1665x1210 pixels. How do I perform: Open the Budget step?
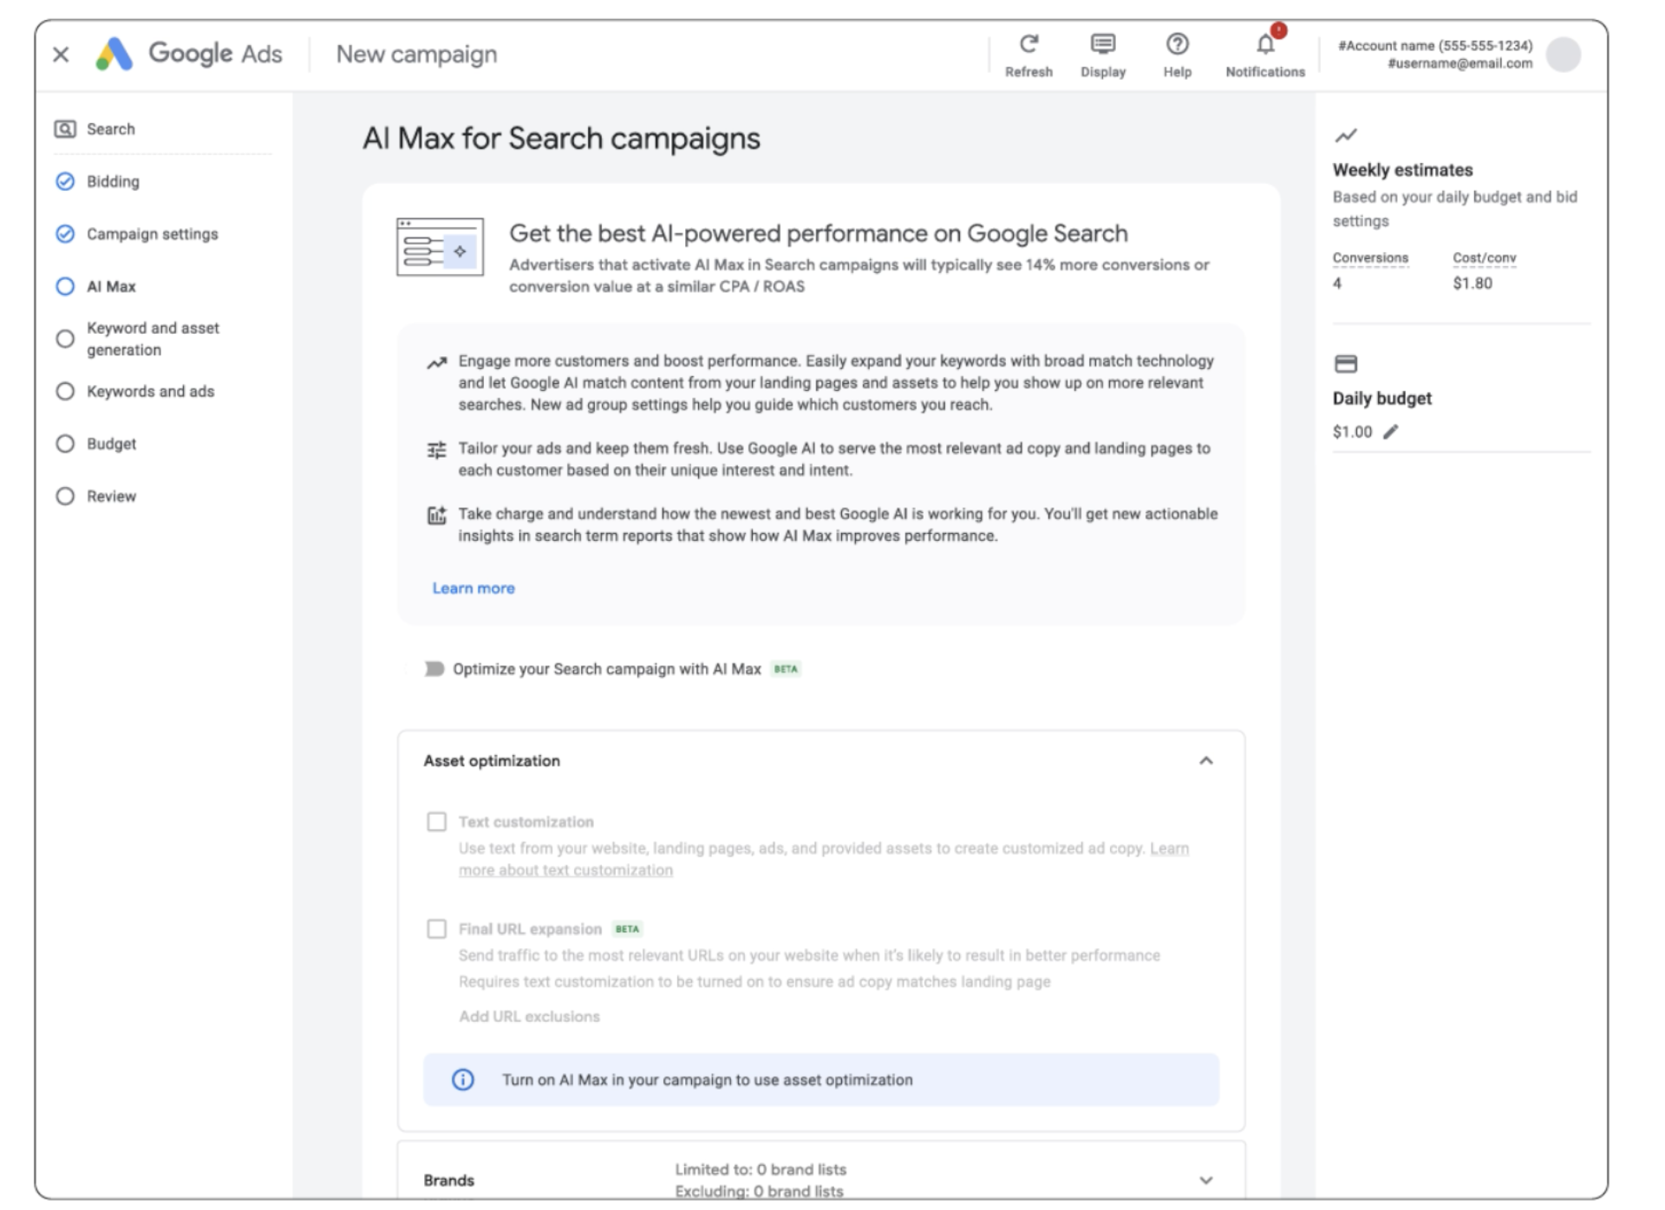coord(95,444)
